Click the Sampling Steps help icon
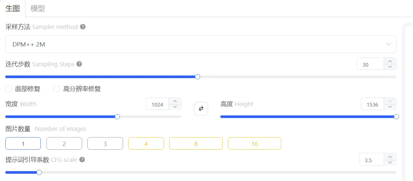 (x=79, y=64)
